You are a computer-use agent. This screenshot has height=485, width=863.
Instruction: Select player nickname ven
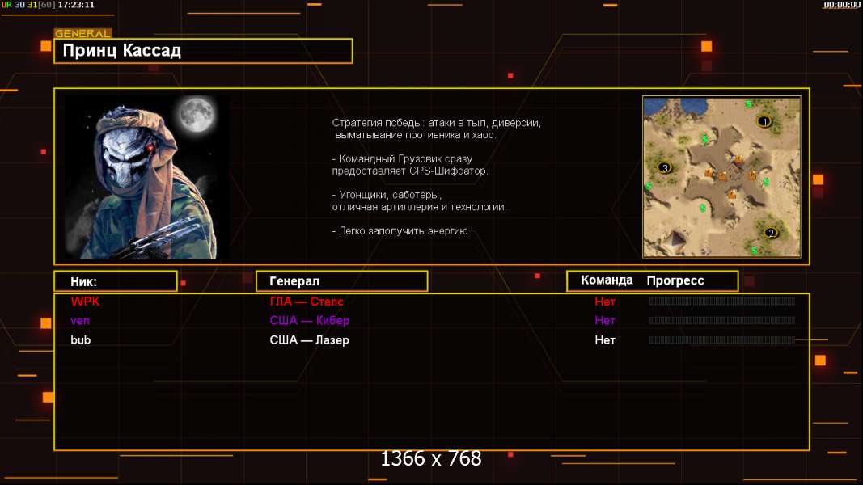[80, 321]
